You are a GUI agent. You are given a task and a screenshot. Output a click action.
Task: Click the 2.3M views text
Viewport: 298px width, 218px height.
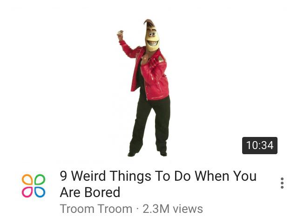click(x=173, y=209)
